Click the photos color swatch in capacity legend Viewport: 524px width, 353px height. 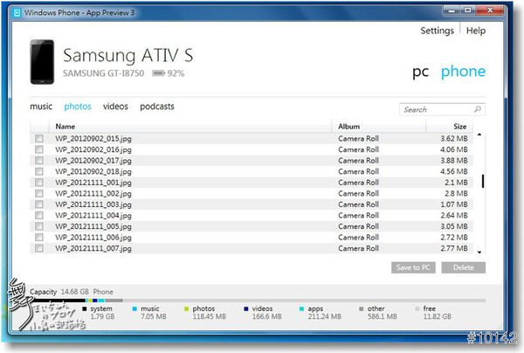pyautogui.click(x=187, y=308)
